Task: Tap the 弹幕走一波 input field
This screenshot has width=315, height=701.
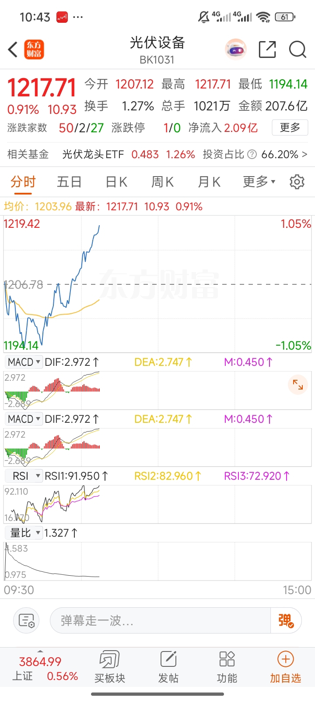Action: tap(161, 620)
